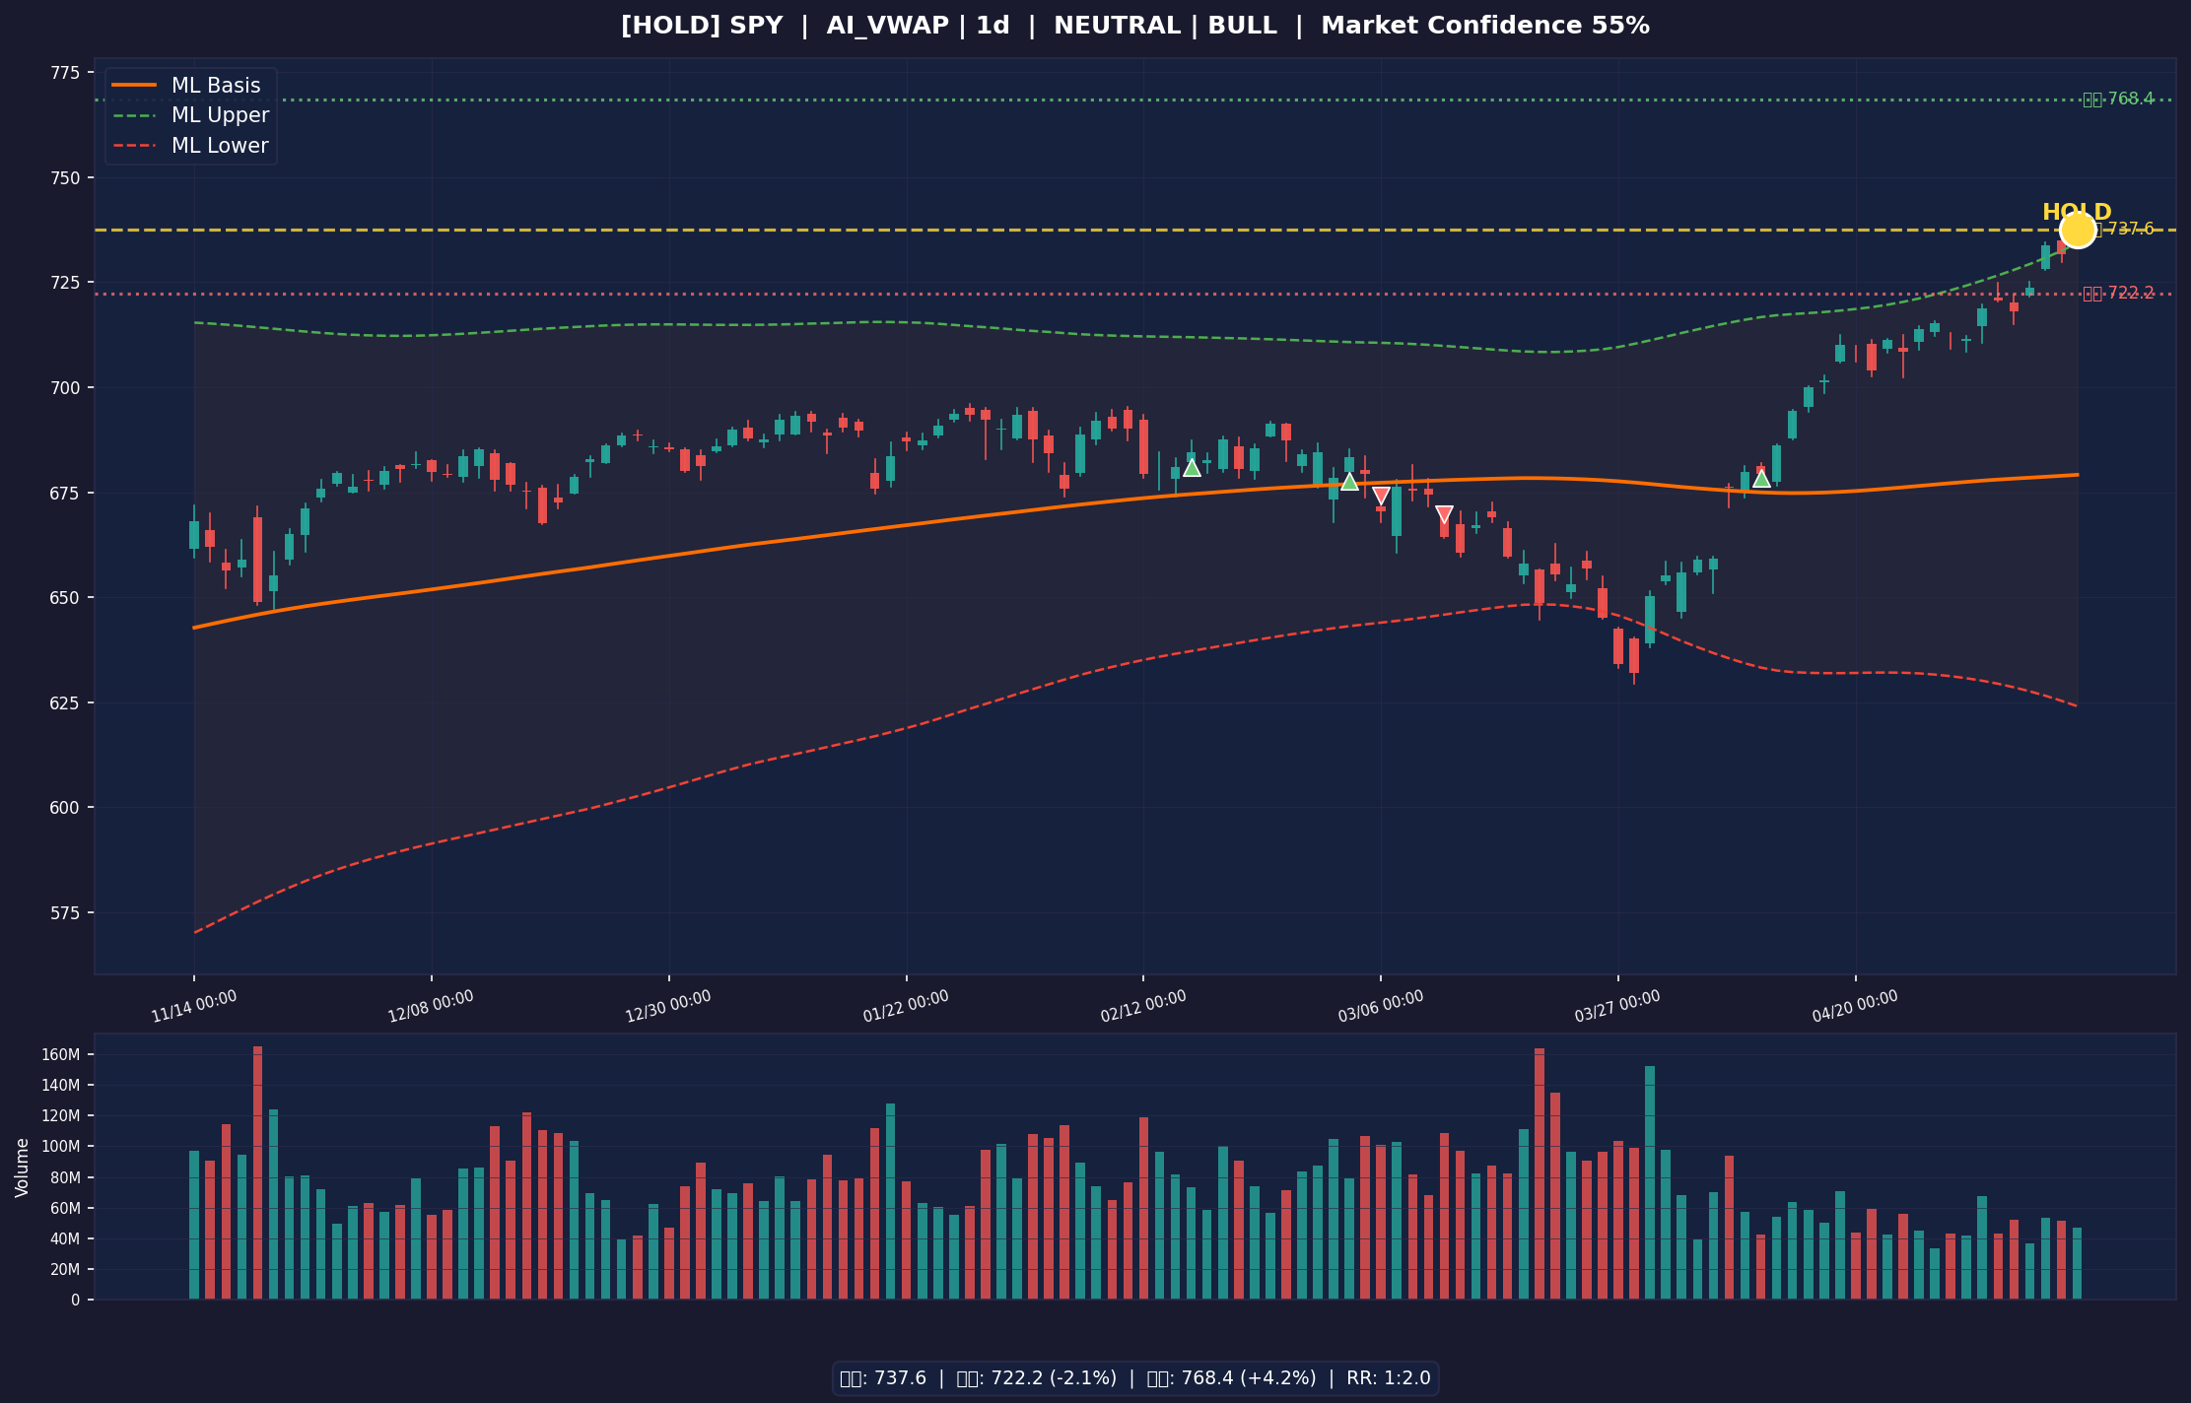Click the 160M volume axis label
Screen dimensions: 2191x1403
(x=61, y=1055)
